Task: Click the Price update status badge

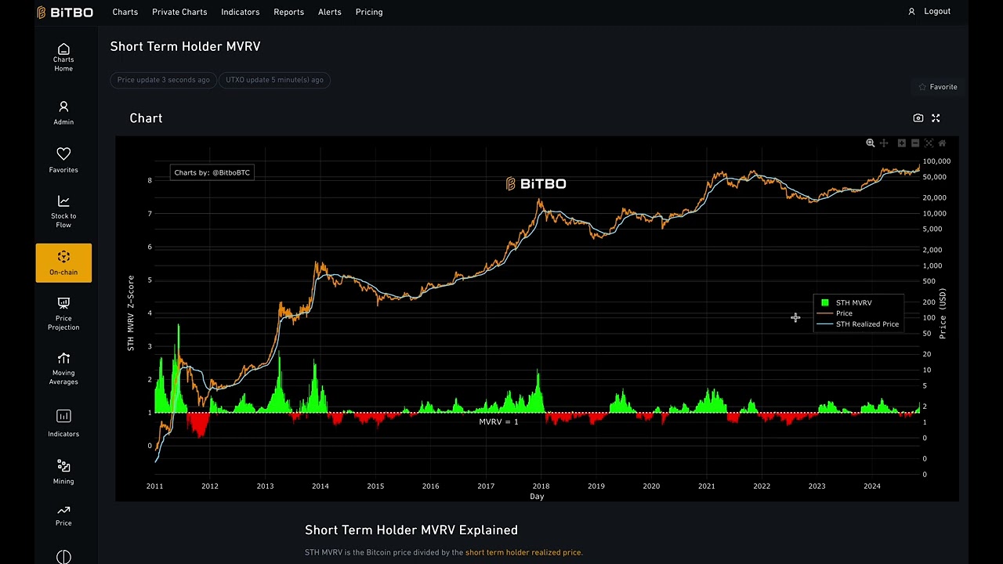Action: (x=164, y=80)
